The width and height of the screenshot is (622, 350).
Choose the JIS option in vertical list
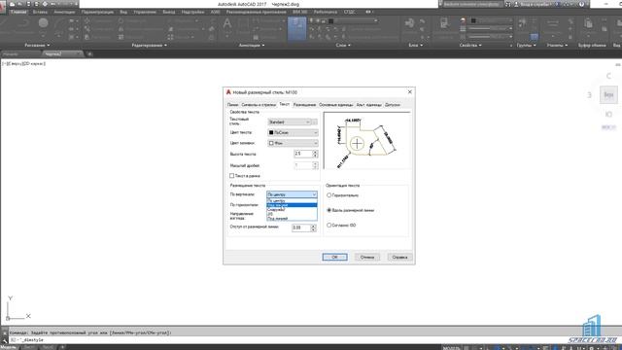[292, 214]
